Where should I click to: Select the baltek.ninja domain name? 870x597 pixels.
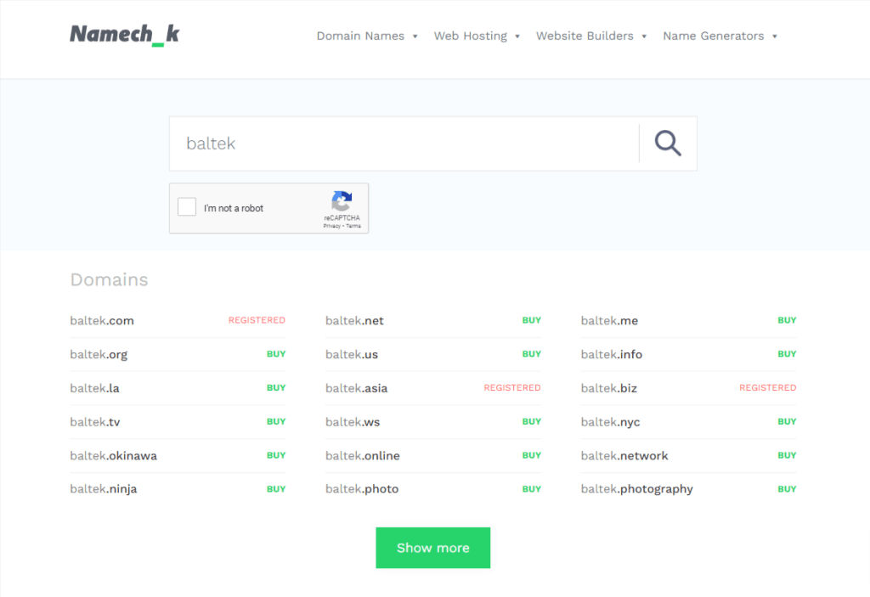point(104,489)
